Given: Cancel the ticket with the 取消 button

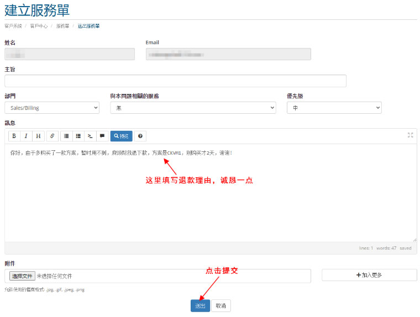Looking at the screenshot, I should [221, 306].
